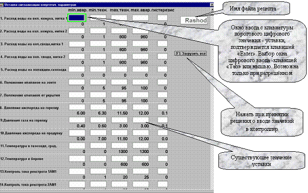Select min.техн. input for row 1 нитка 1
Screen dimensions: 308x193
pyautogui.click(x=98, y=18)
